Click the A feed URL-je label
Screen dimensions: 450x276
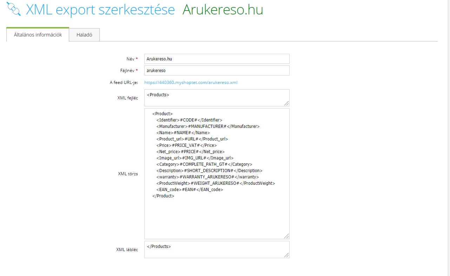(124, 83)
